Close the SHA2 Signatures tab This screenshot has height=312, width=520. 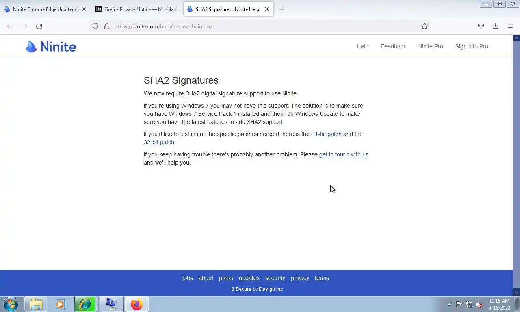pyautogui.click(x=267, y=9)
